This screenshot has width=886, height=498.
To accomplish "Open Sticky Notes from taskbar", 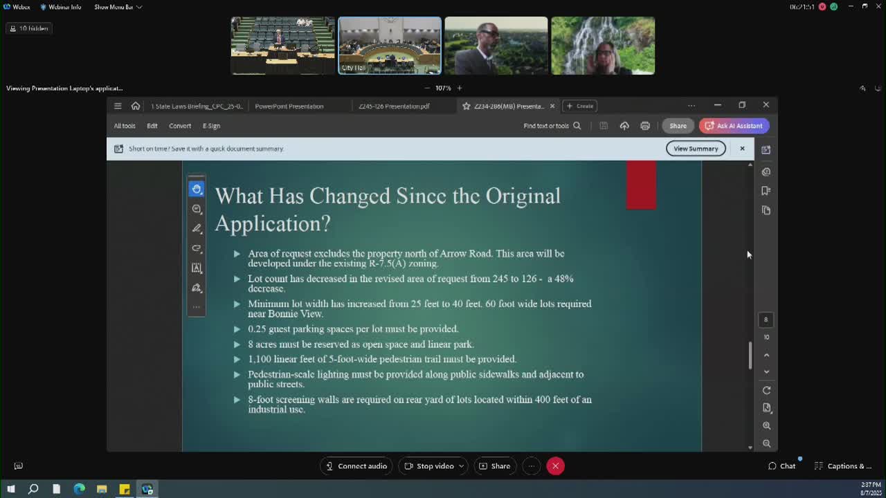I will coord(125,489).
